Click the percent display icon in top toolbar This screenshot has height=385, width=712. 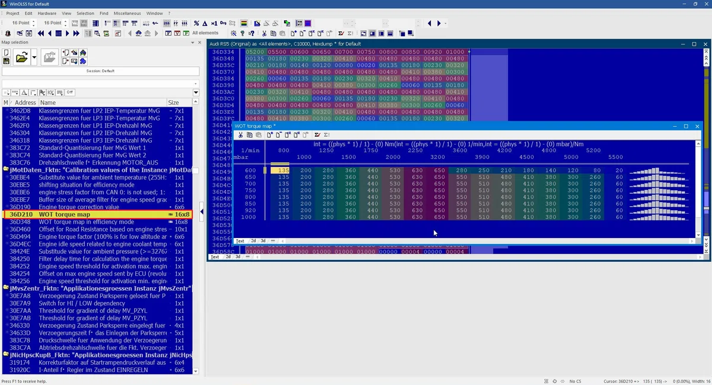[196, 23]
